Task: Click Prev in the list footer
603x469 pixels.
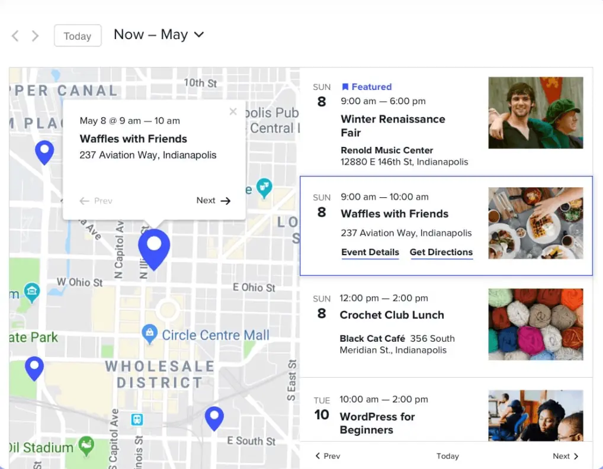Action: click(328, 456)
